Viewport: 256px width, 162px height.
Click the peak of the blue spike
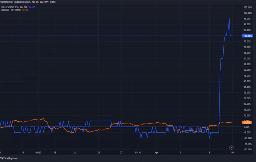(x=230, y=19)
